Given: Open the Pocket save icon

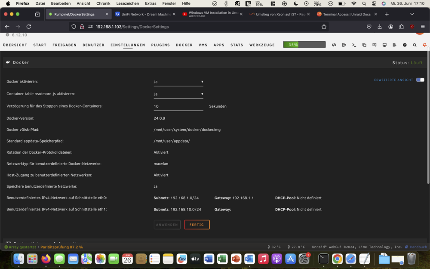Looking at the screenshot, I should (369, 27).
